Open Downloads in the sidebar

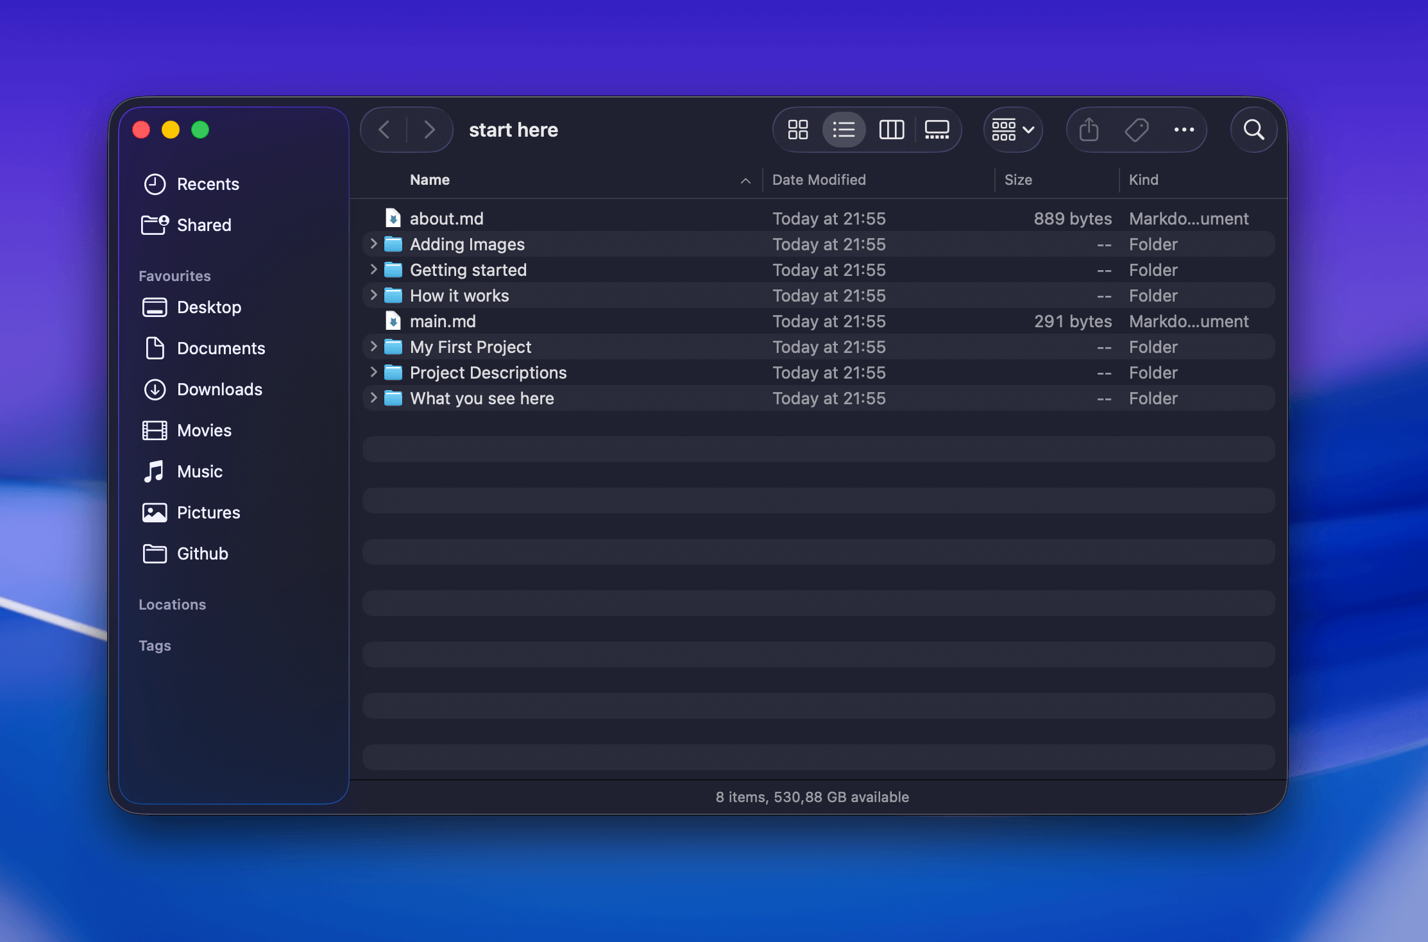[219, 390]
